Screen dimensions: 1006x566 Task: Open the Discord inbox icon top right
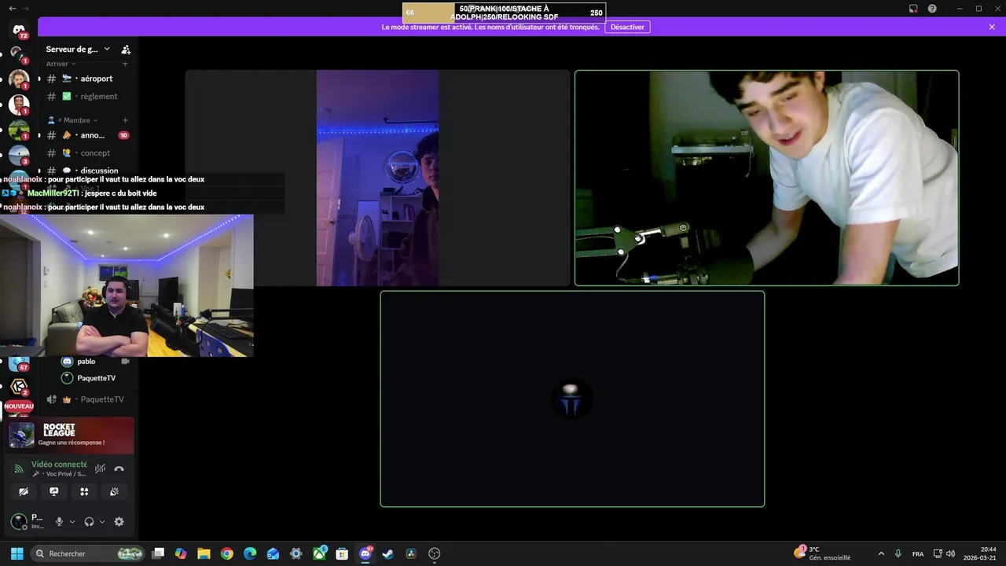pyautogui.click(x=913, y=9)
